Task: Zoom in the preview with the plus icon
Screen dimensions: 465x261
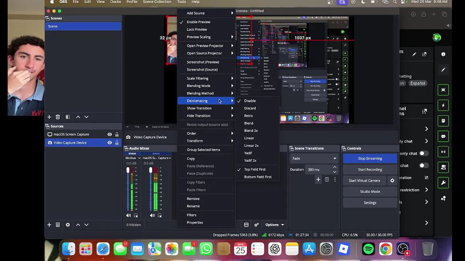Action: [x=147, y=127]
